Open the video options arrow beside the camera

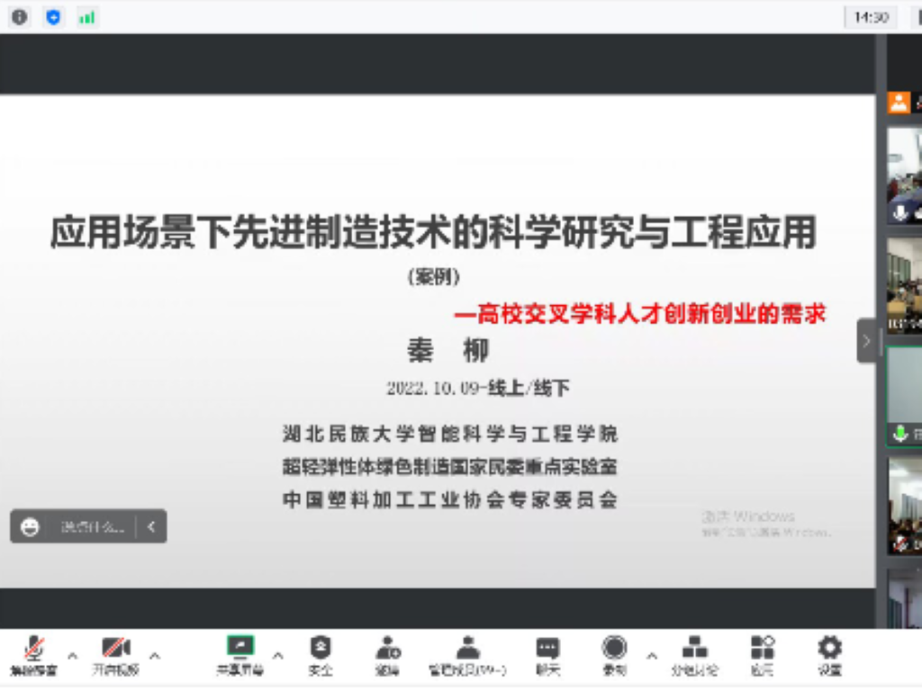155,655
